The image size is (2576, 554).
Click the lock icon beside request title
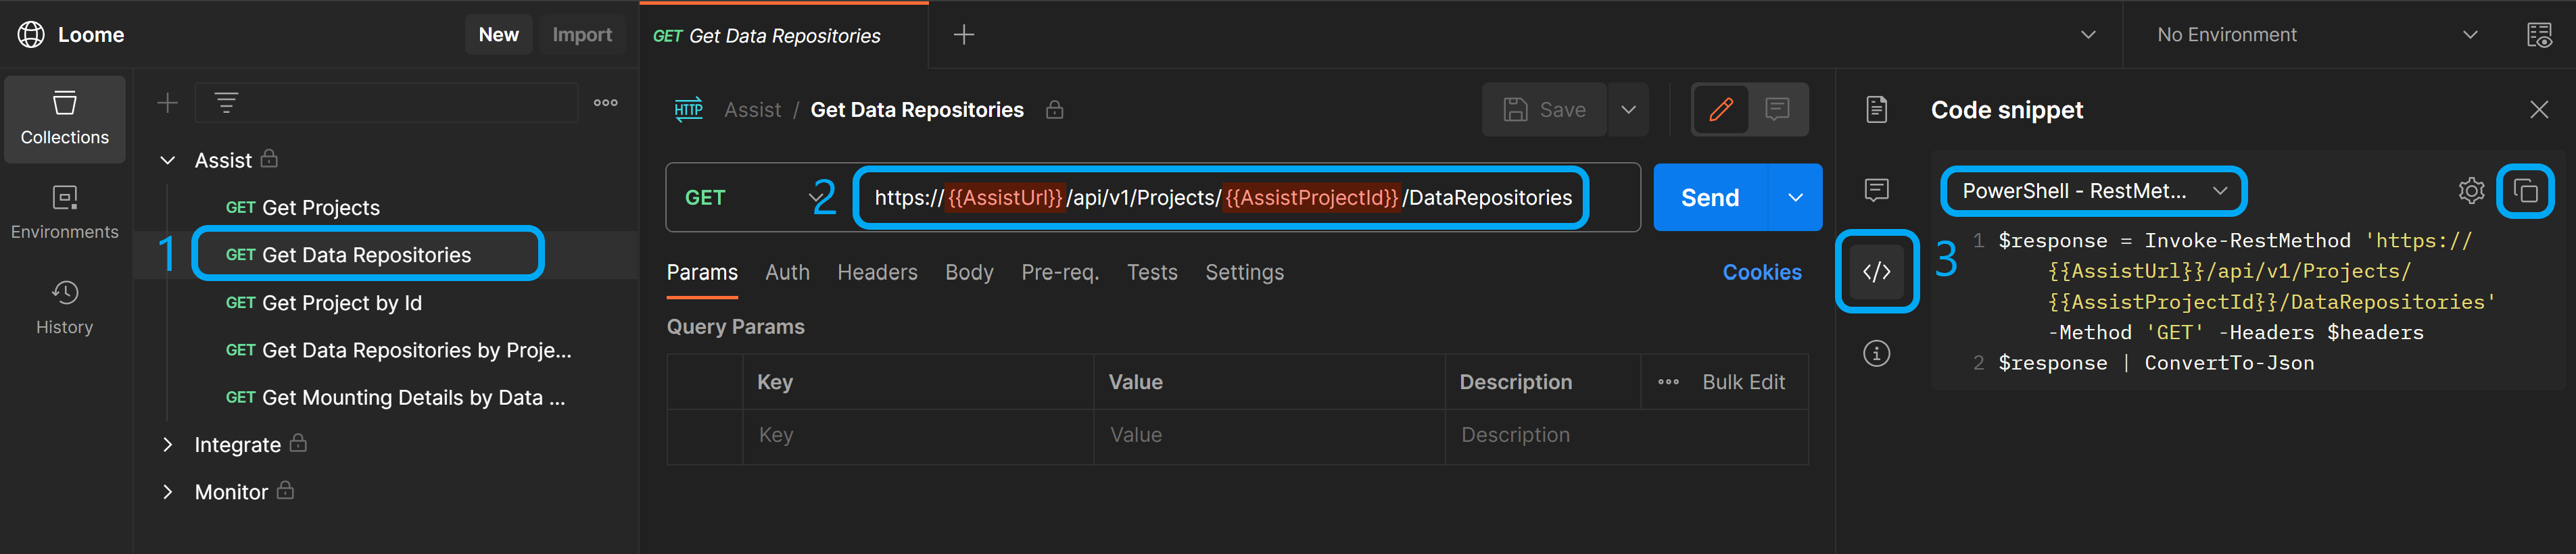[1054, 110]
